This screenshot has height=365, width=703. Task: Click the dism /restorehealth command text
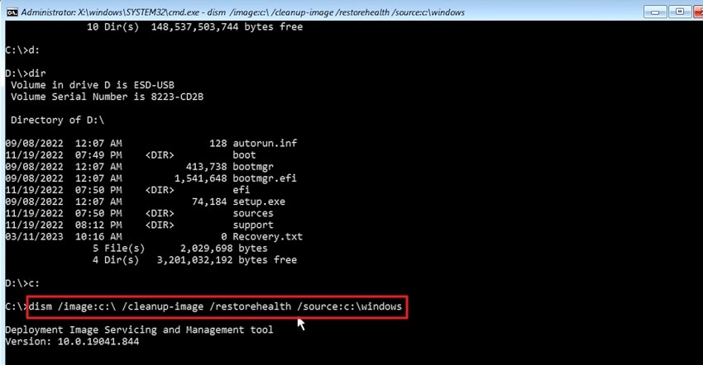[215, 306]
